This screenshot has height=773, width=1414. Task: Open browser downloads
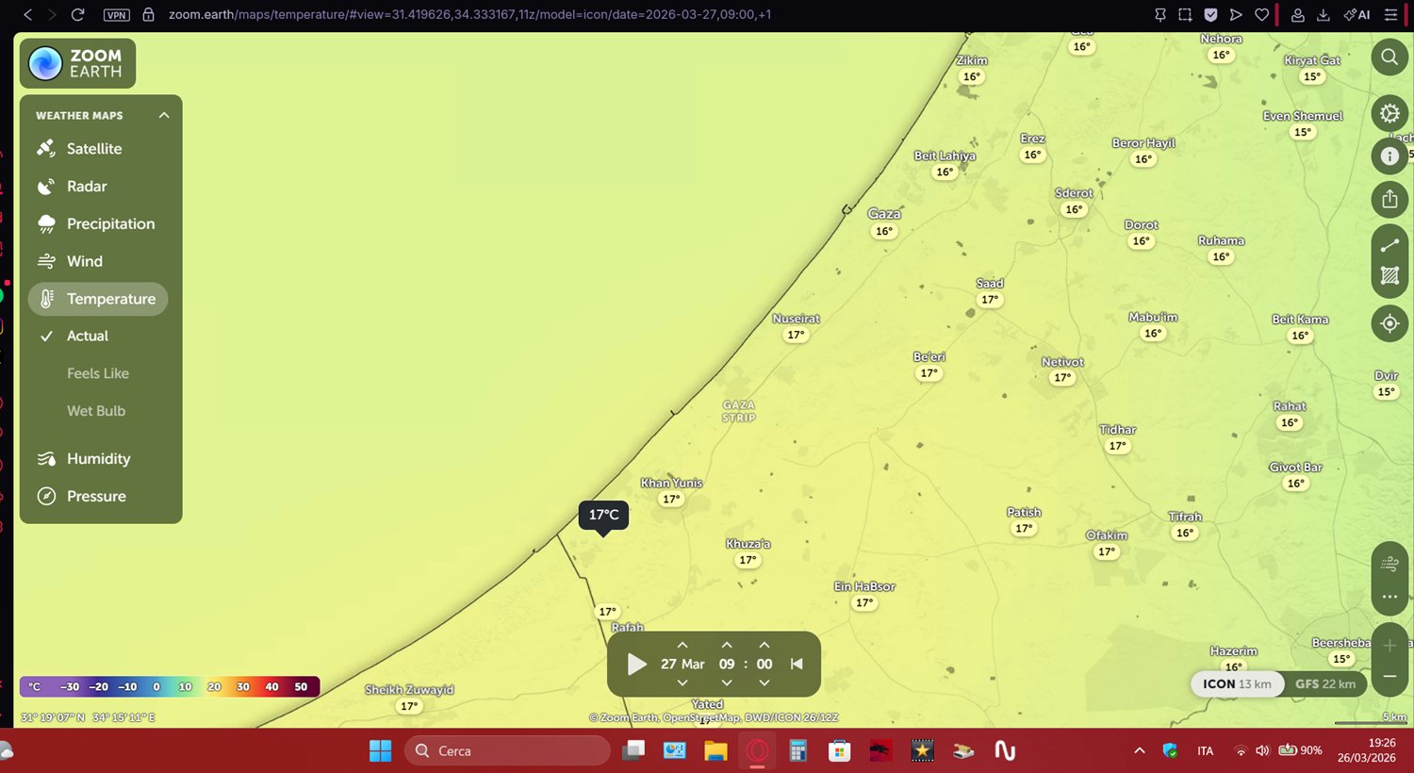coord(1324,14)
